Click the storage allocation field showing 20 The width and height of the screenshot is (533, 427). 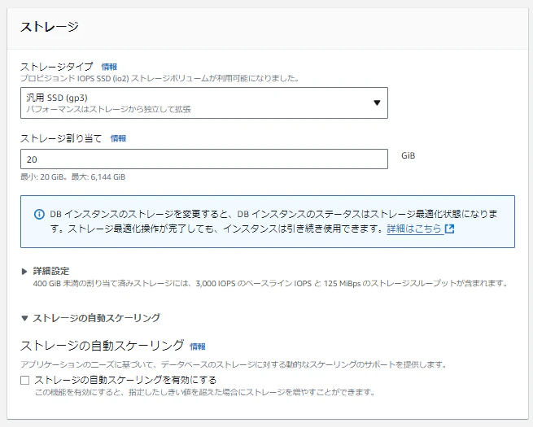tap(204, 159)
